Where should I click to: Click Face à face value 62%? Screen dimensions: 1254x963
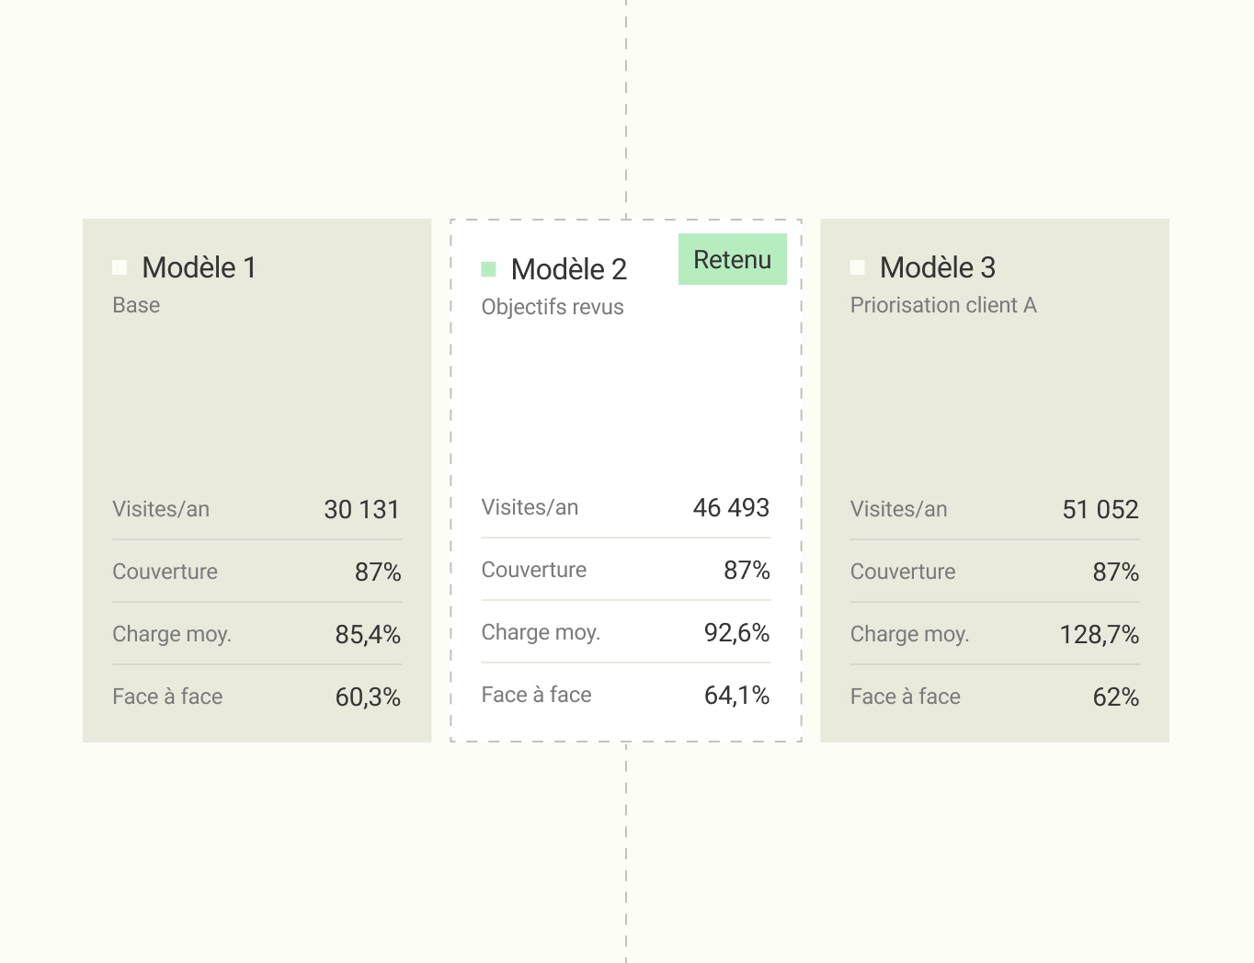1116,697
